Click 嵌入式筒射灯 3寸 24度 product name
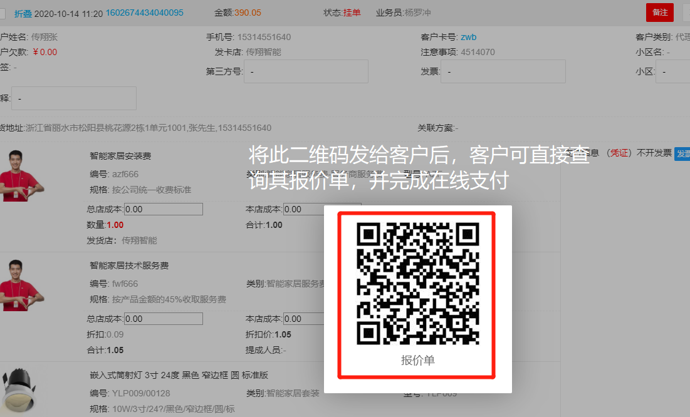690x417 pixels. point(179,375)
